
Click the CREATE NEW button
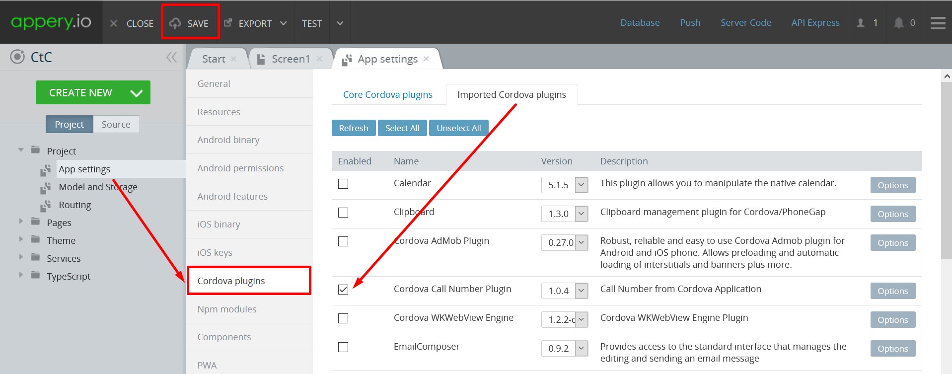point(93,92)
